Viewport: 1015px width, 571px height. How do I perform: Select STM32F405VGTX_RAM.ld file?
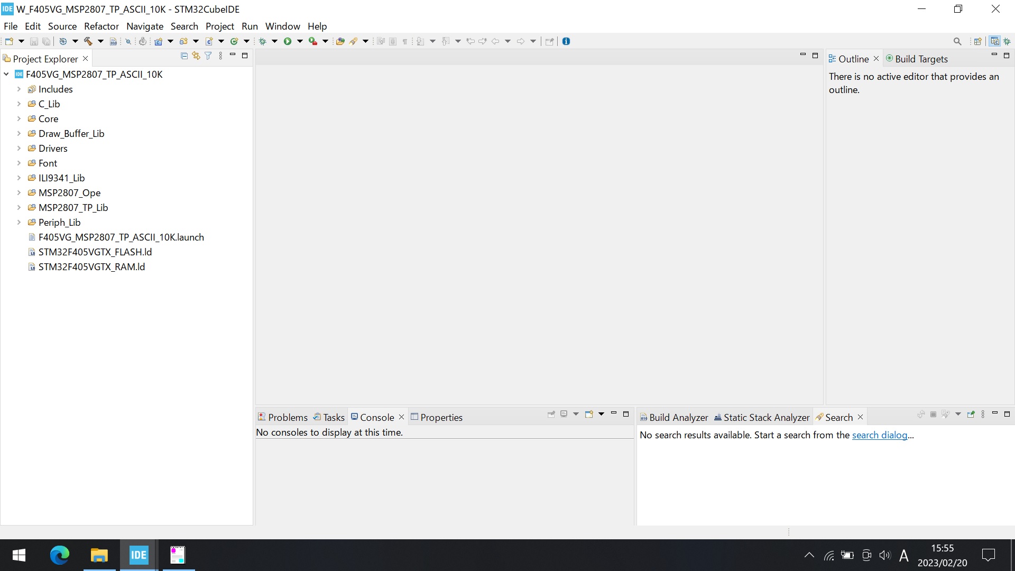pyautogui.click(x=87, y=267)
